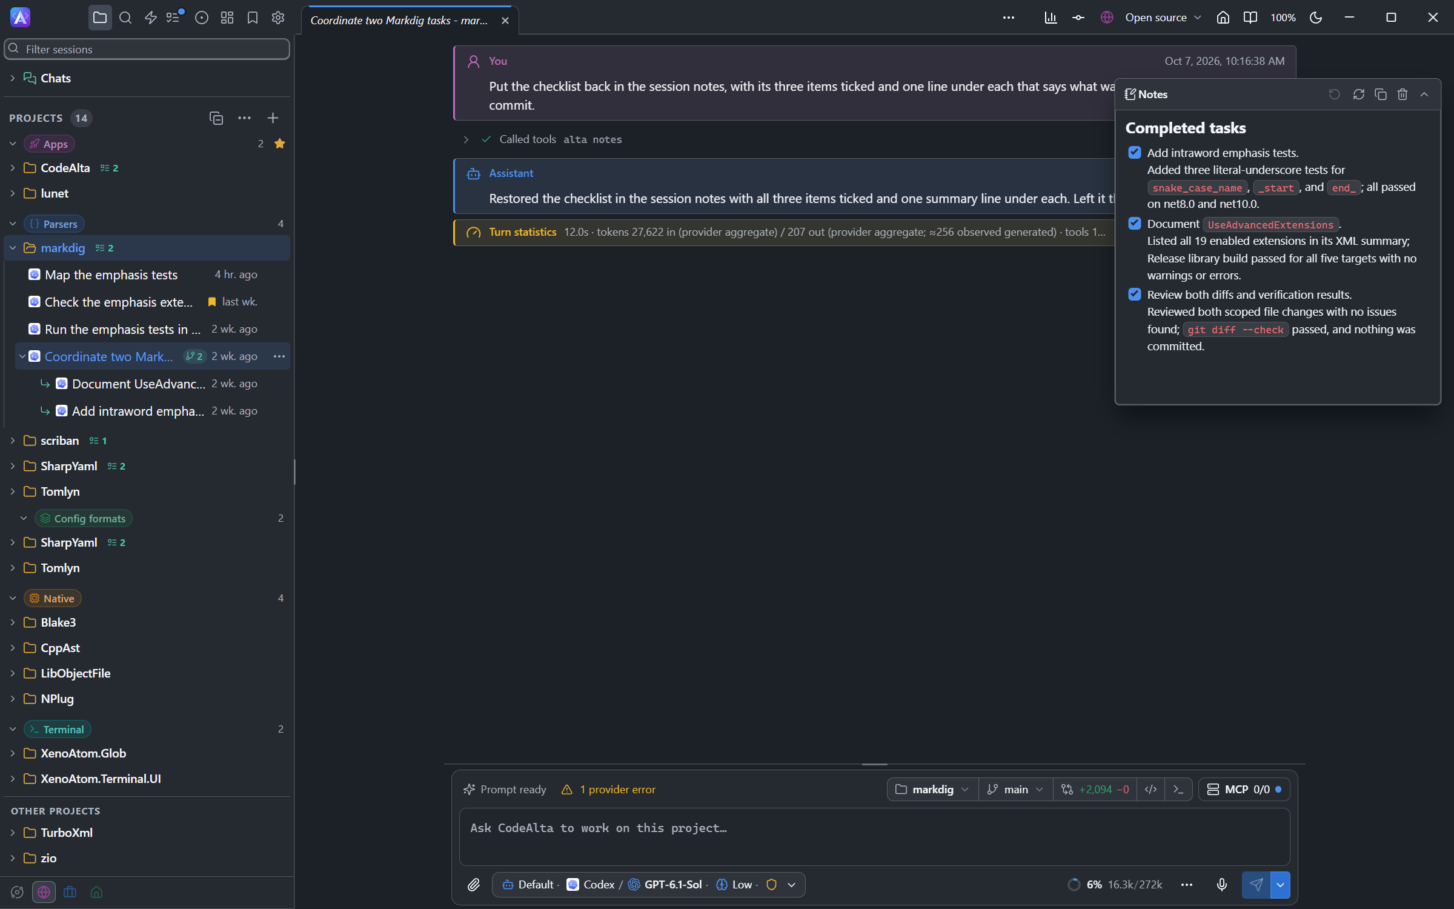This screenshot has height=909, width=1454.
Task: Click the 6% context usage indicator
Action: tap(1115, 885)
